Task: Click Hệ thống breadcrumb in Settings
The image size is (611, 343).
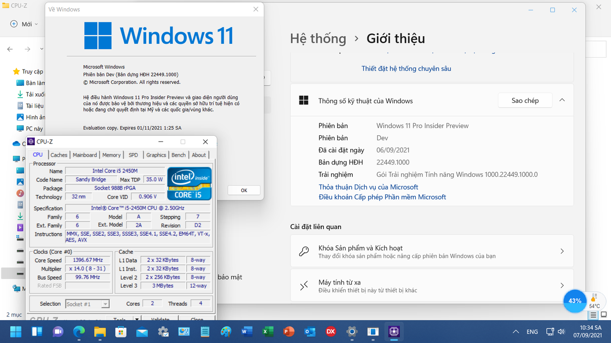Action: 318,39
